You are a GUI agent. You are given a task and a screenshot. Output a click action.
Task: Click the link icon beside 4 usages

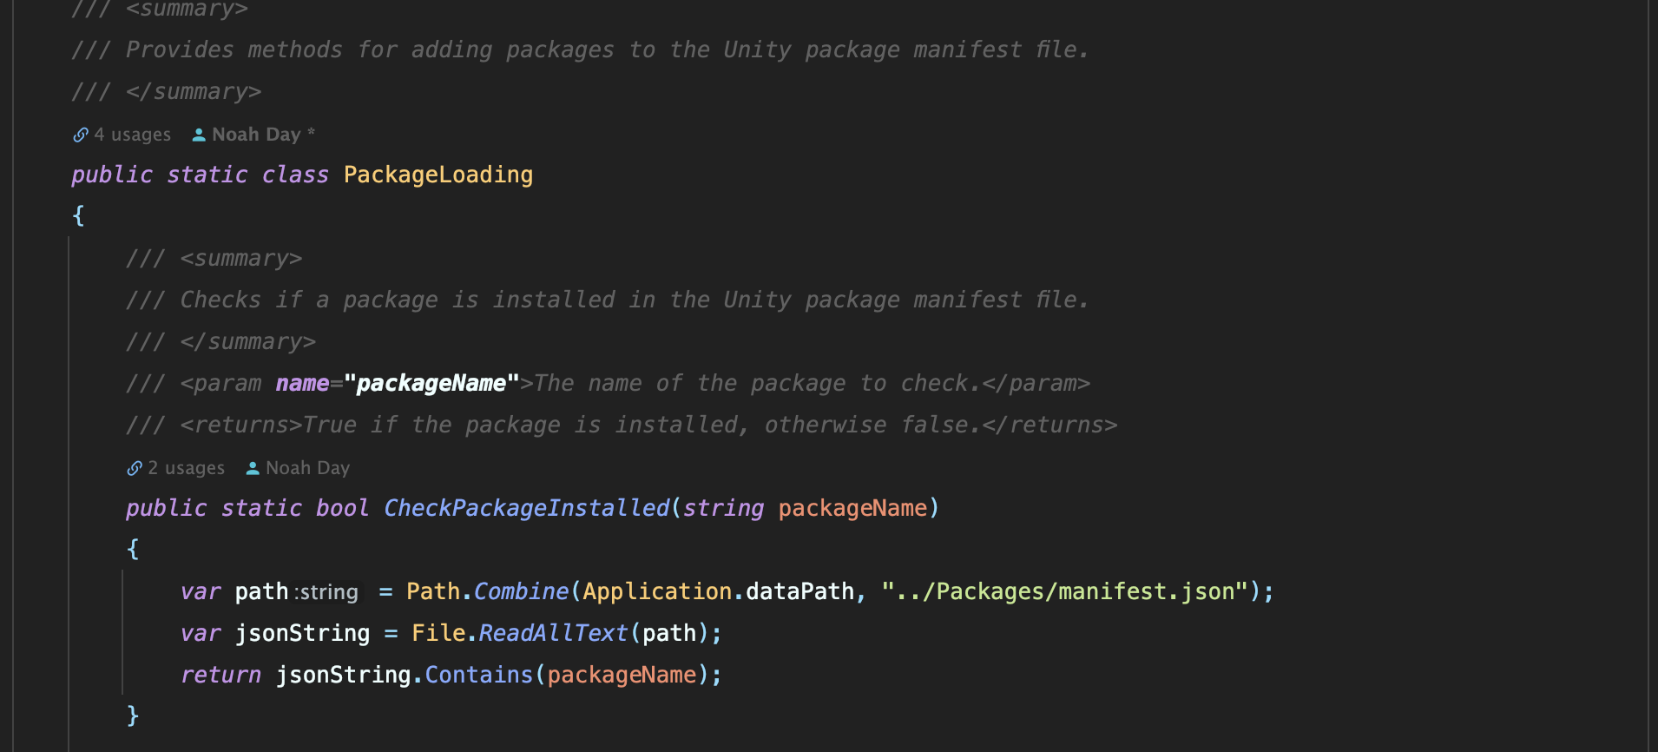click(81, 135)
